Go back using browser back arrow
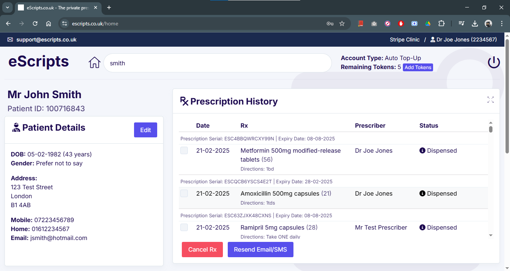 [8, 24]
